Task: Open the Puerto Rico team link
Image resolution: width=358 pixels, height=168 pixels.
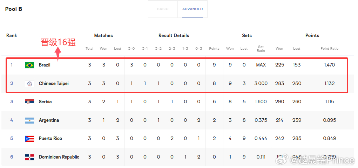Action: [50, 138]
